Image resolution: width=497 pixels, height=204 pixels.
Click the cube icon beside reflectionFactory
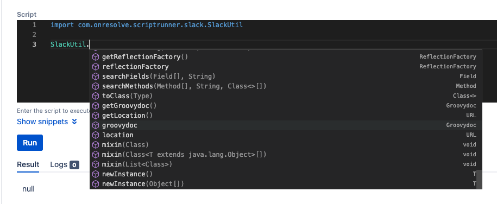coord(96,67)
